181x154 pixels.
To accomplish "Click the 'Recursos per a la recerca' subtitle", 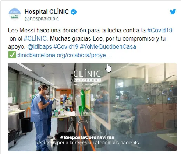I will [87, 143].
